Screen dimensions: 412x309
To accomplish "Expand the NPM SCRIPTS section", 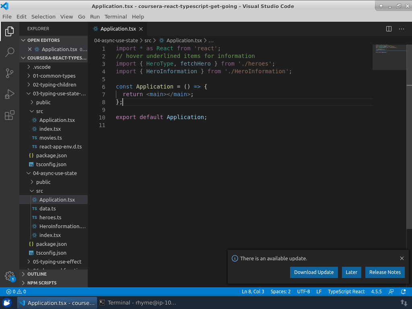I will point(42,283).
